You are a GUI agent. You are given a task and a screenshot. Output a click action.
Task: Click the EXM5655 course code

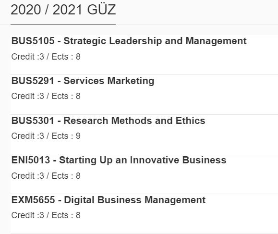[x=33, y=200]
